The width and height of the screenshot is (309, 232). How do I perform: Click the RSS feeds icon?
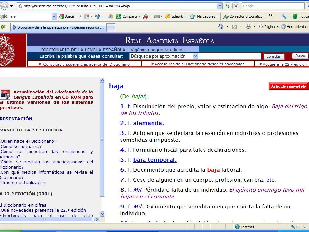(x=234, y=27)
